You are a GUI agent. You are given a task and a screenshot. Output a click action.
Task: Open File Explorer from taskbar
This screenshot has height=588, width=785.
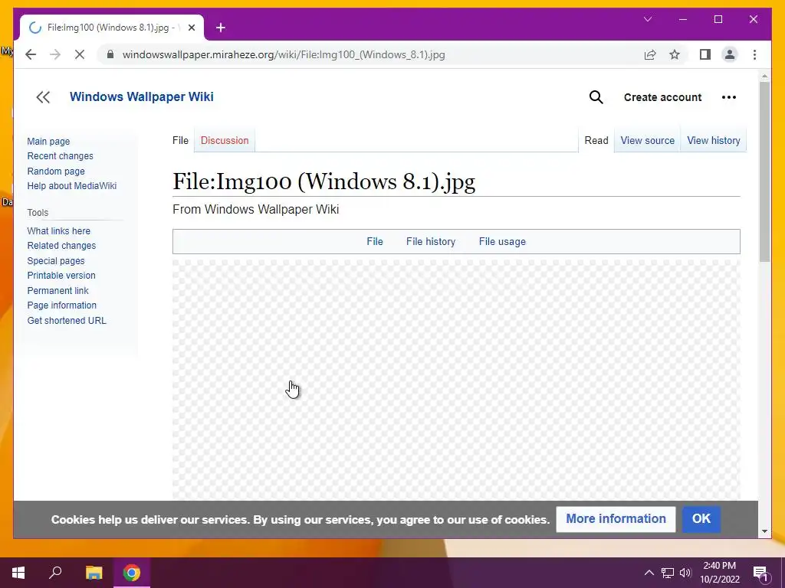point(94,573)
